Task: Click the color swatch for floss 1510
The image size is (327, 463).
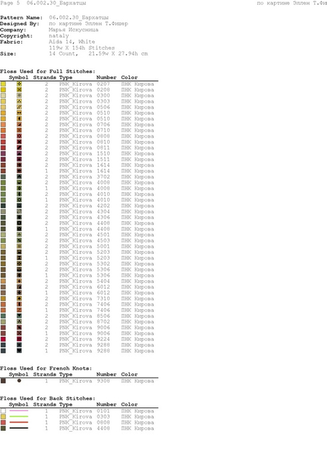Action: (3, 154)
